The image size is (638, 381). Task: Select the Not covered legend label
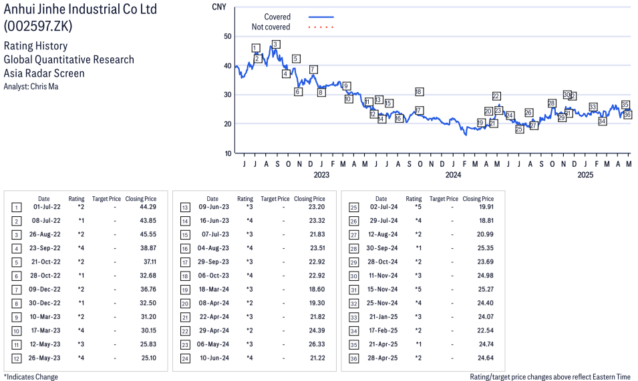click(271, 27)
